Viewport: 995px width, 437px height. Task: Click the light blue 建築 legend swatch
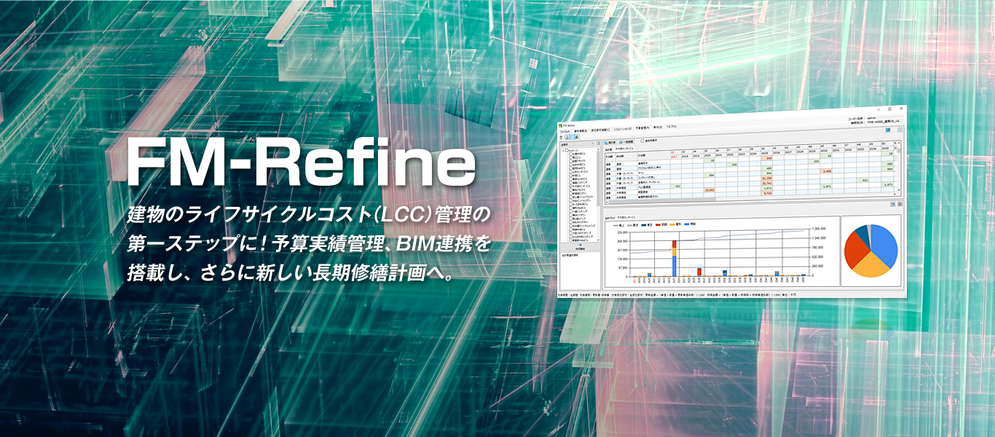pyautogui.click(x=687, y=224)
